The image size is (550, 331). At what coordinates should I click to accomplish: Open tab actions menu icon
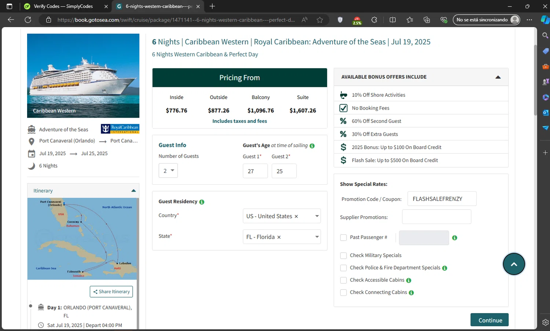click(10, 6)
